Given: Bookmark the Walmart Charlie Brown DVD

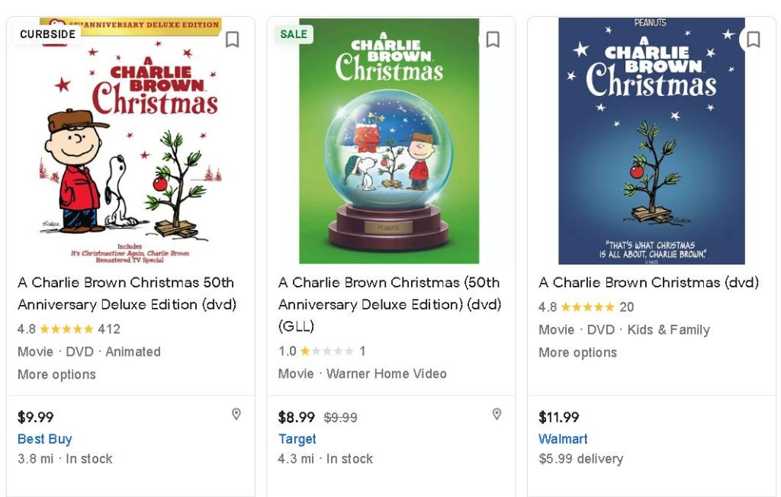Looking at the screenshot, I should [x=753, y=40].
